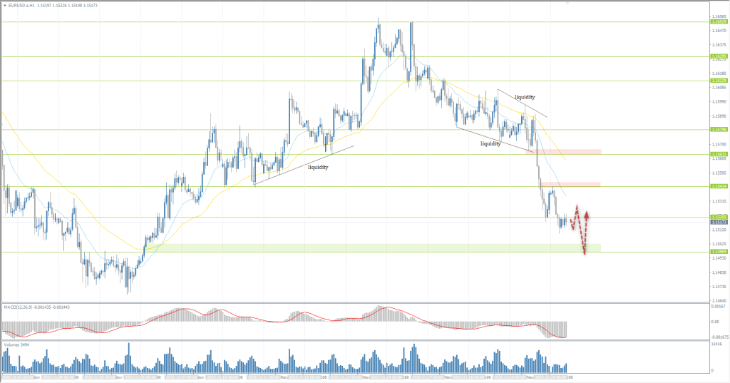The image size is (730, 383).
Task: Select the 1.16529 price level label
Action: click(x=718, y=22)
